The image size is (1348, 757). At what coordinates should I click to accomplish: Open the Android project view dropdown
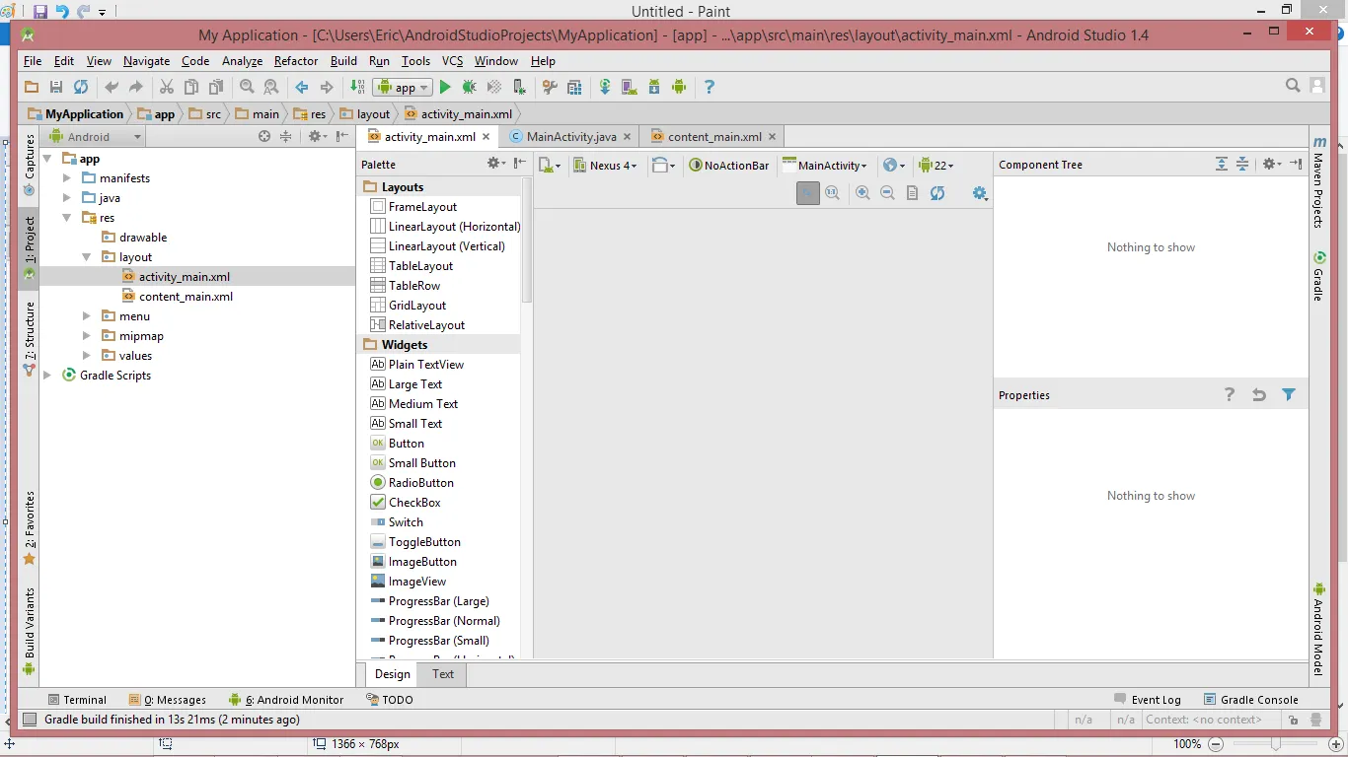96,137
